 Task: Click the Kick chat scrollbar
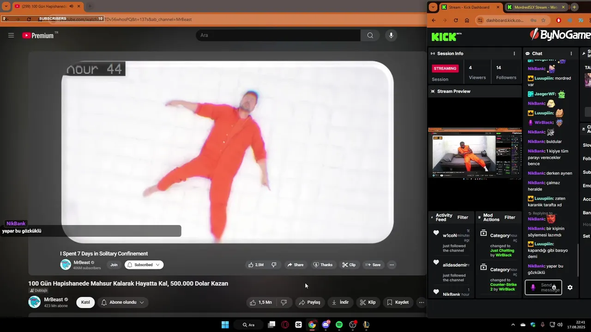click(x=578, y=260)
